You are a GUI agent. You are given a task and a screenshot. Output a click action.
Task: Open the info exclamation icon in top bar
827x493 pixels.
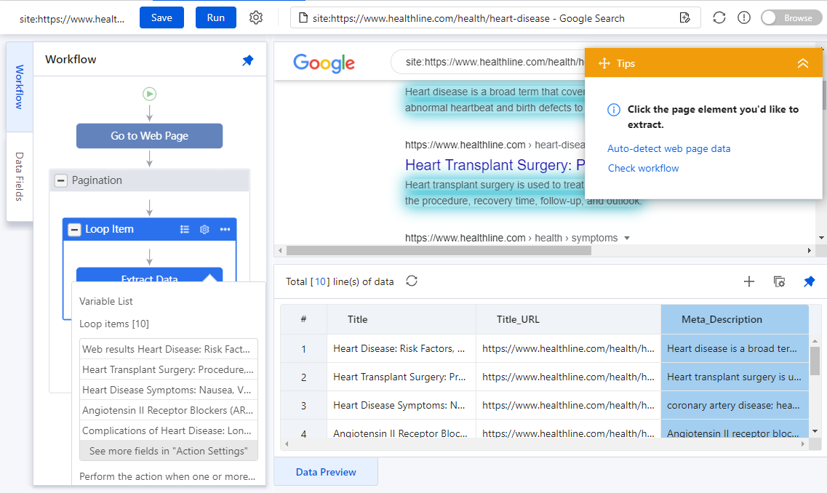pyautogui.click(x=743, y=17)
